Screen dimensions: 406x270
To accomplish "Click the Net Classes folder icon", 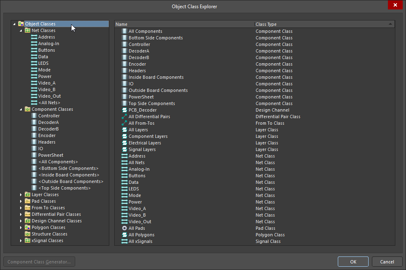I will point(28,30).
